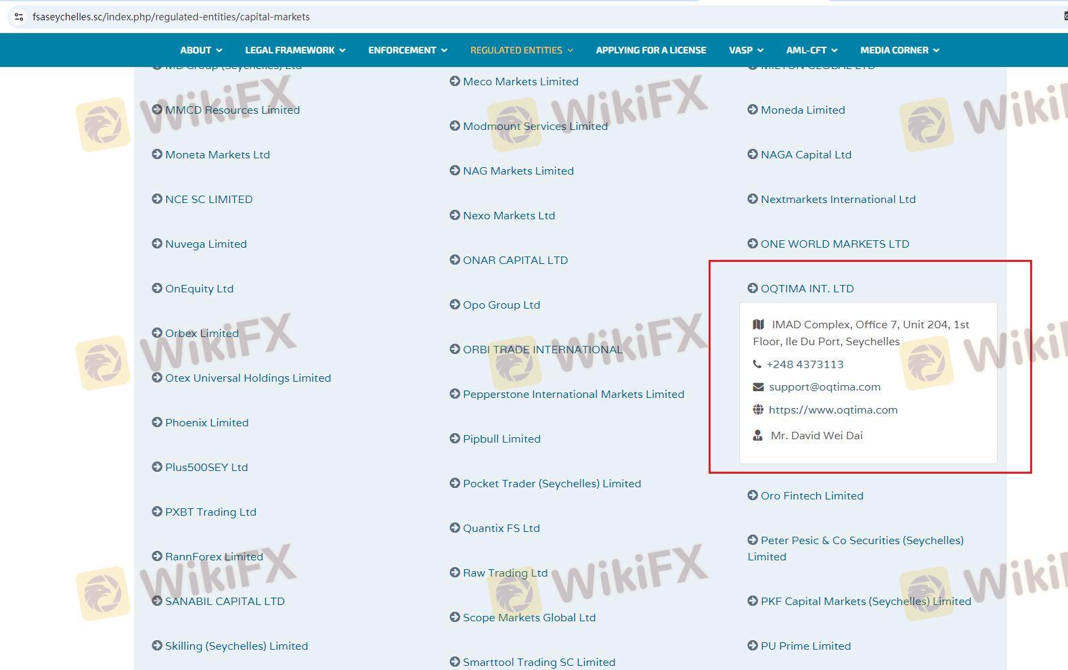This screenshot has height=670, width=1068.
Task: Click the support@oqtima.com email link
Action: pyautogui.click(x=824, y=387)
